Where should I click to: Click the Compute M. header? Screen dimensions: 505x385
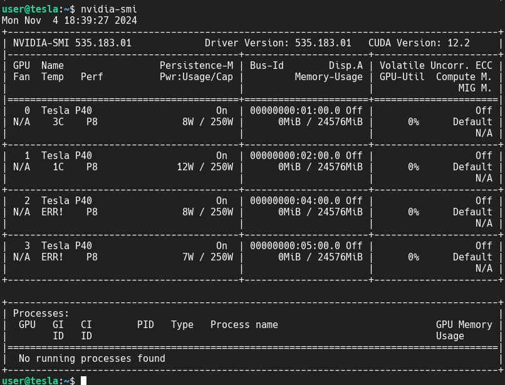464,76
